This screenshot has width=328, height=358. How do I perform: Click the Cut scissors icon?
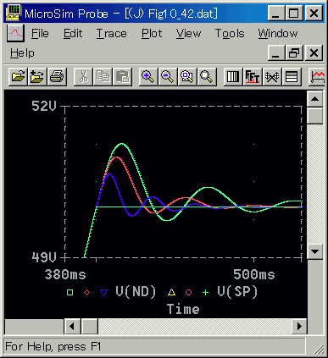83,76
